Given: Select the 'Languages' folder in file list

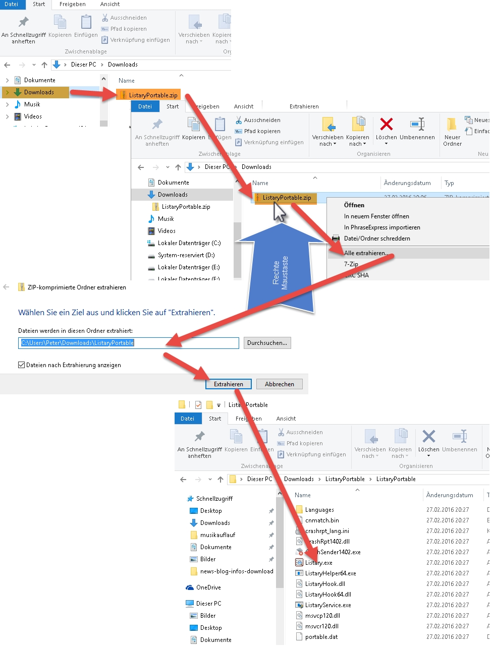Looking at the screenshot, I should tap(314, 510).
